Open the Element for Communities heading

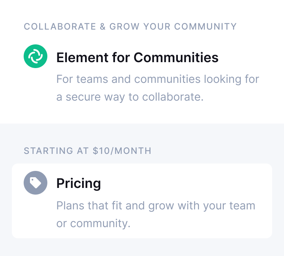pos(137,57)
